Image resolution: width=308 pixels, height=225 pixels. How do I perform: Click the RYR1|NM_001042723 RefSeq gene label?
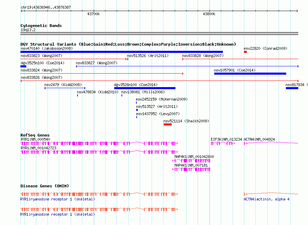coord(38,148)
